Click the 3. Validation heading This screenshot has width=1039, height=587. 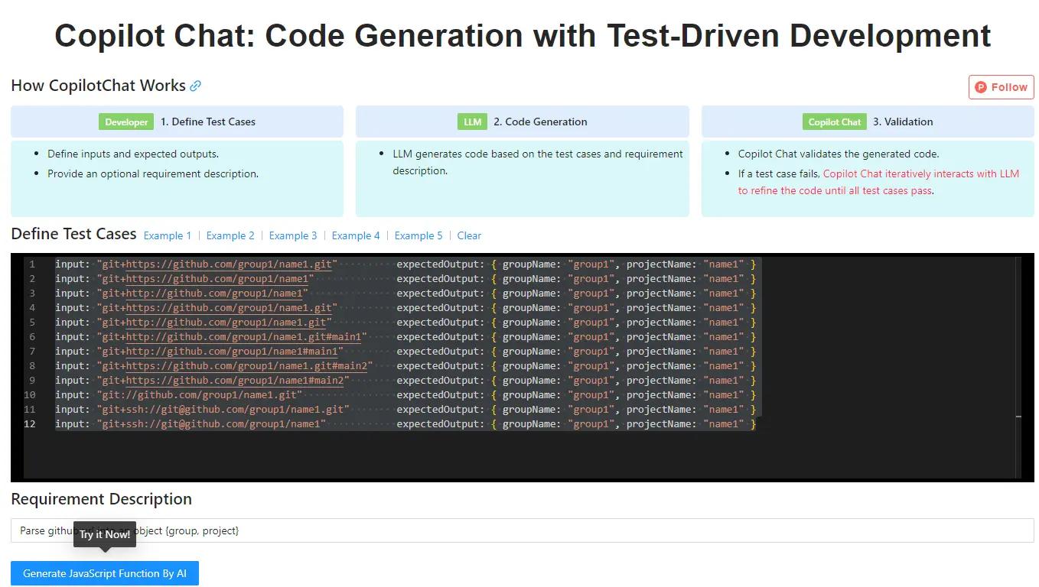pos(903,122)
